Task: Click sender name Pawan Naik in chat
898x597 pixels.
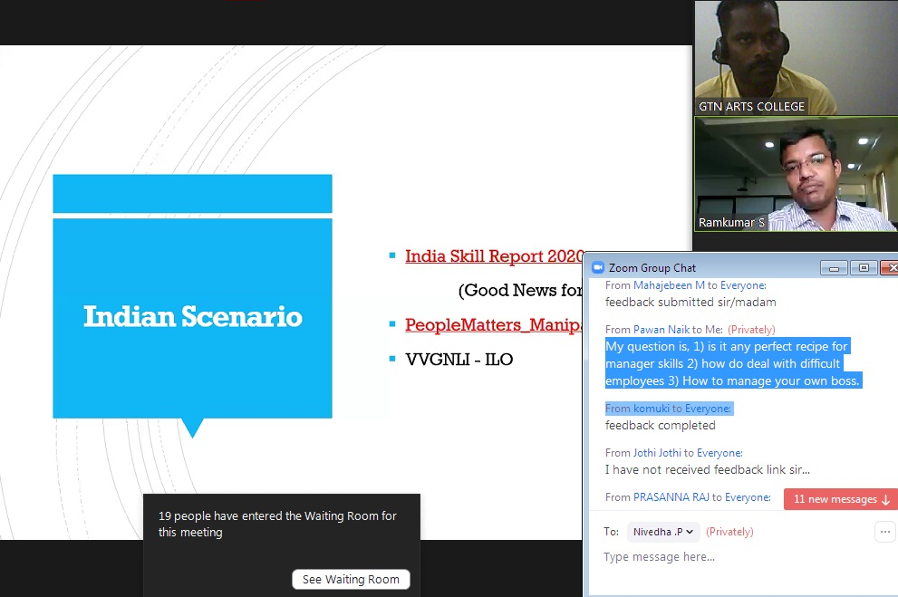Action: coord(661,330)
